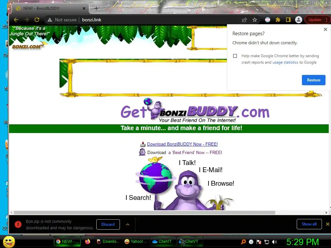Click the forward navigation arrow
Screen dimensions: 331x248
click(27, 20)
